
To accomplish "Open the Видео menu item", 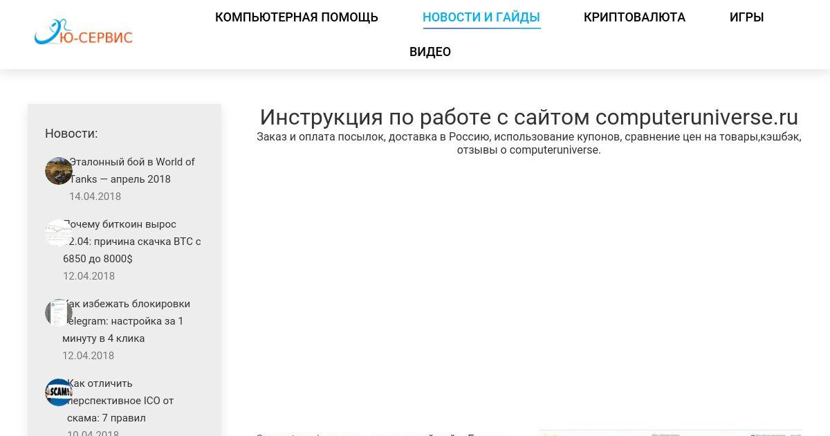I will 430,52.
